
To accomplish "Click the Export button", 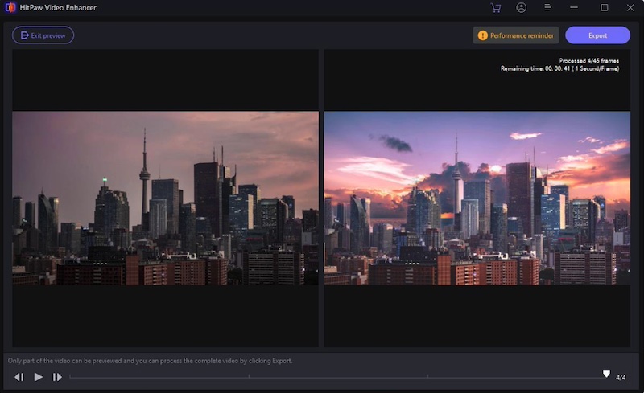I will [x=597, y=35].
